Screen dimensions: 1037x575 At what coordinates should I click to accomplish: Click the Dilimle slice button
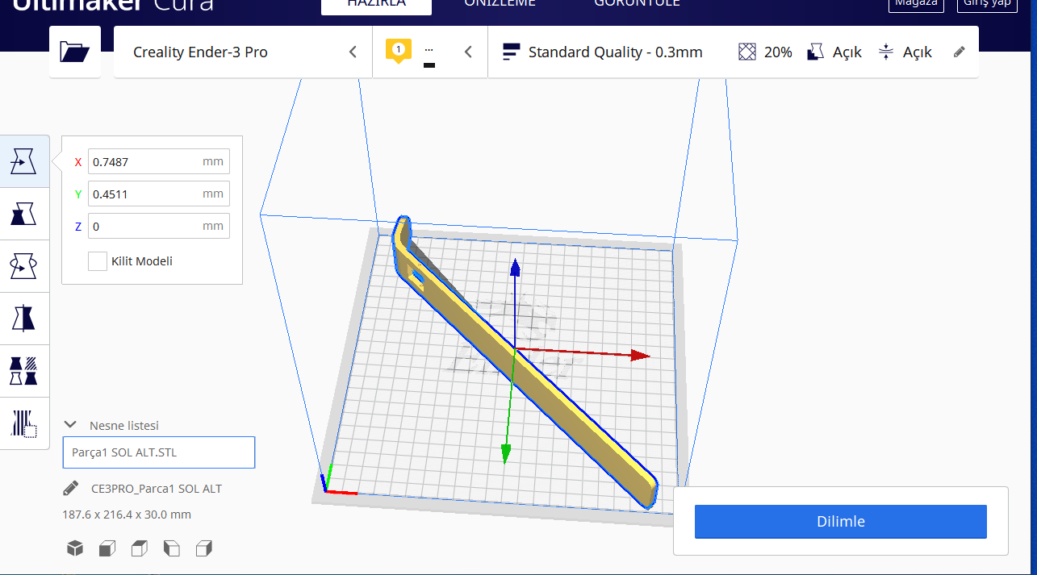coord(841,522)
